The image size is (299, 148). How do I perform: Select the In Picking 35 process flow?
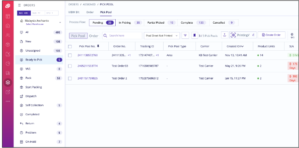(130, 22)
